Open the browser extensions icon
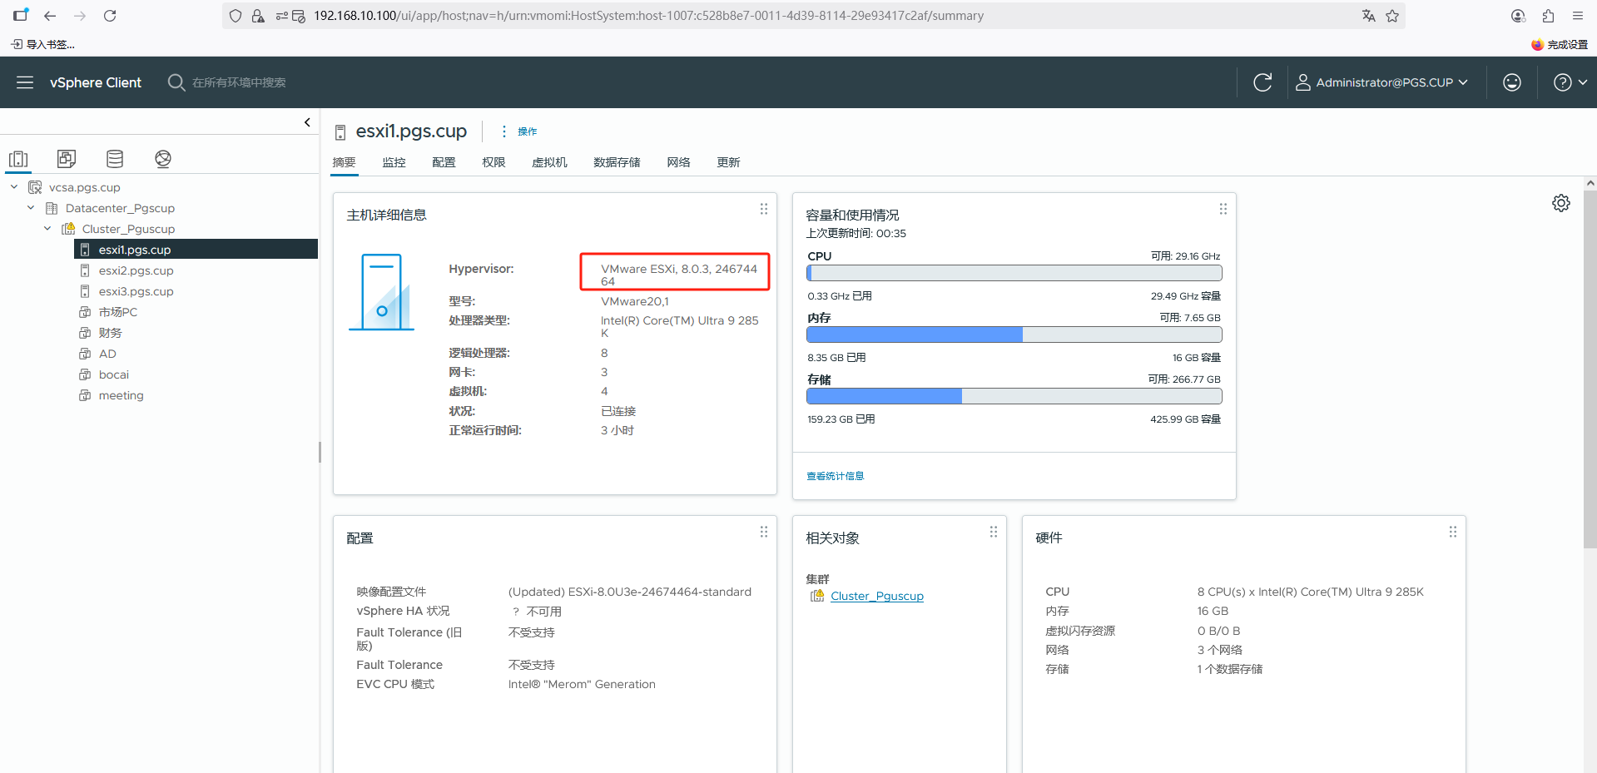This screenshot has width=1597, height=773. (x=1548, y=16)
